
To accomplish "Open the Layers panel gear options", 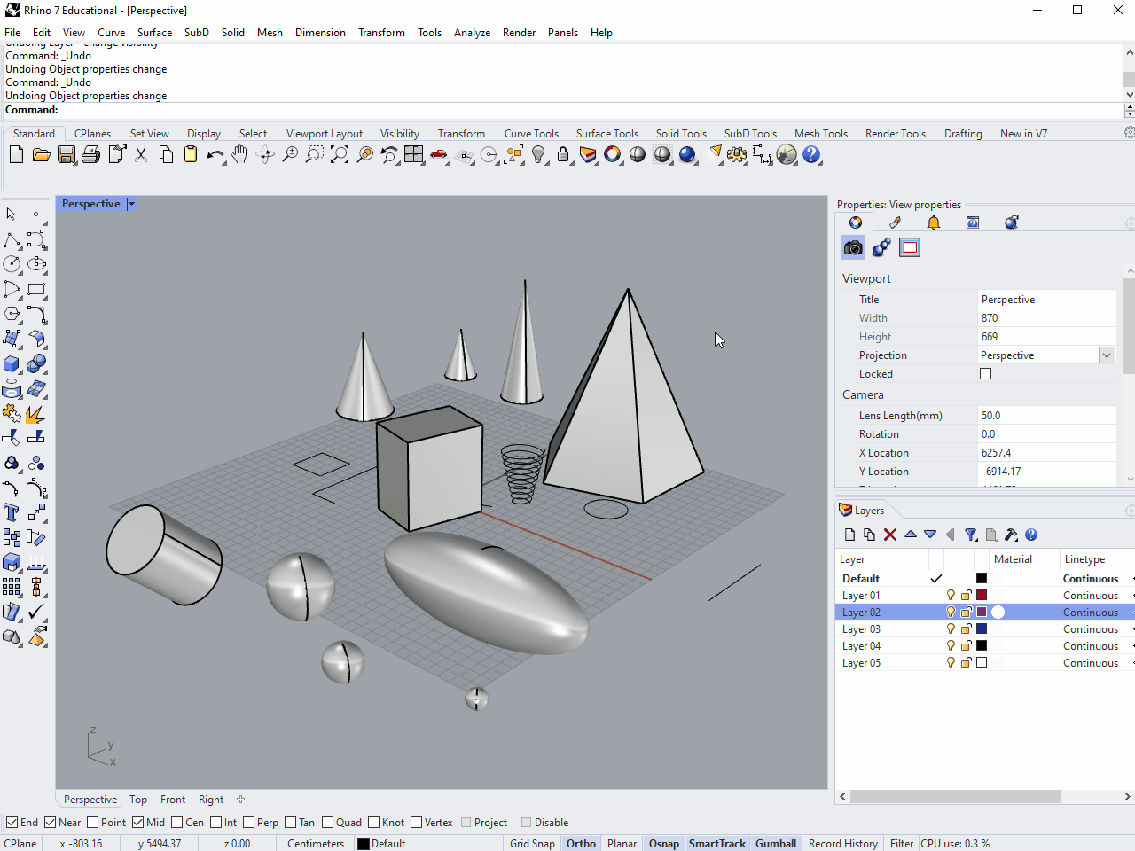I will click(x=1130, y=511).
